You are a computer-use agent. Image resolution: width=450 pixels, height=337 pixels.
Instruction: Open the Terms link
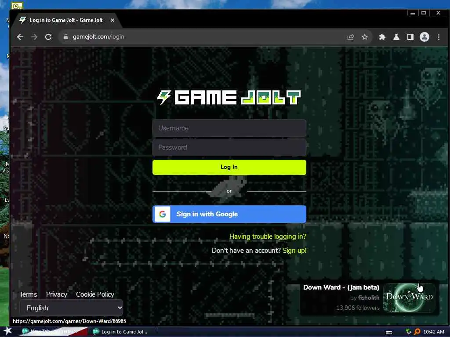point(28,294)
